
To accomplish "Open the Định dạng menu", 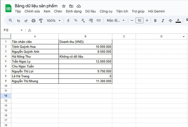I will coord(74,11).
